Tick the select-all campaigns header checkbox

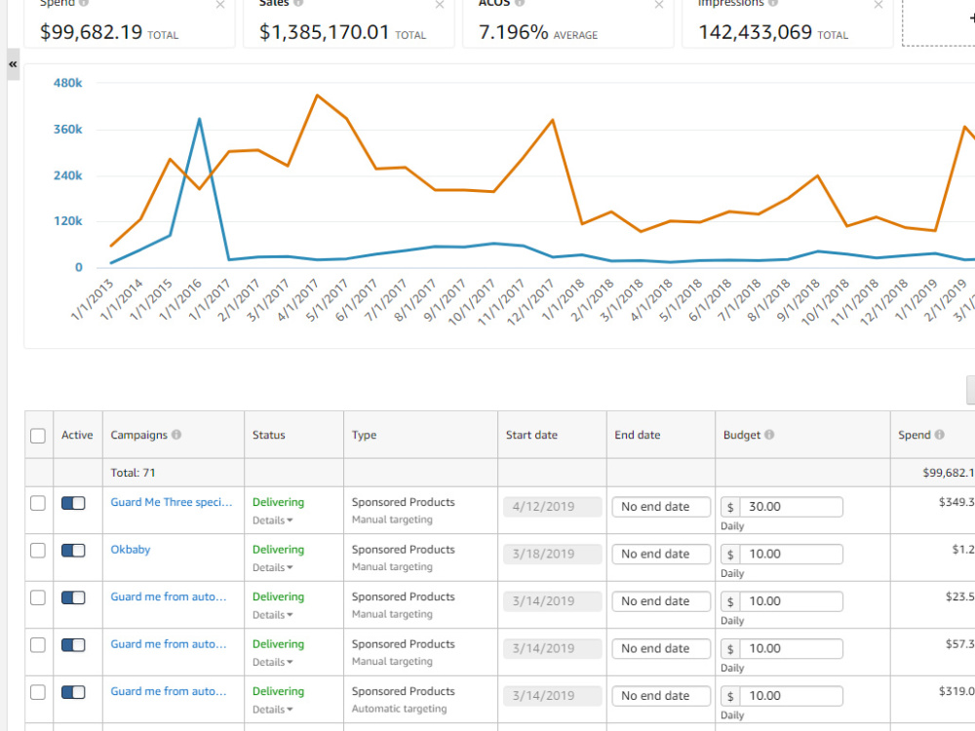pyautogui.click(x=38, y=435)
